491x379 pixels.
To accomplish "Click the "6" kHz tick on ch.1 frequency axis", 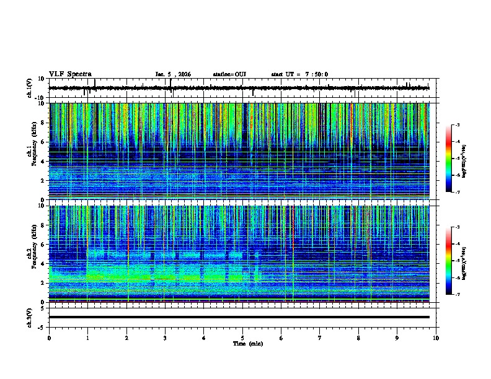I will click(x=43, y=142).
